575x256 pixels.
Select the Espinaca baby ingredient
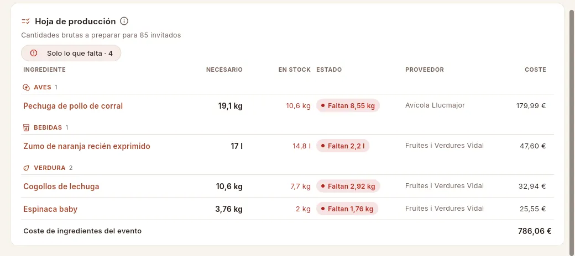[x=50, y=209]
